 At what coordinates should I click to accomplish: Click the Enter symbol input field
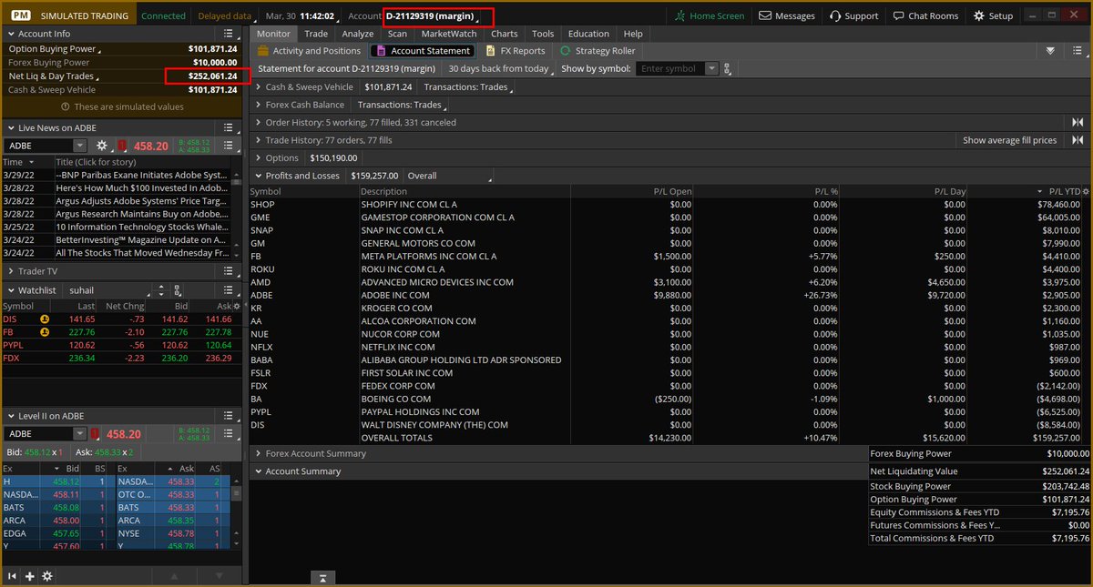pos(670,68)
